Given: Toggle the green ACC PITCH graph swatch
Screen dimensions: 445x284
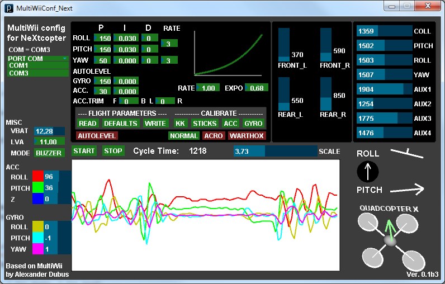Looking at the screenshot, I should tap(38, 187).
